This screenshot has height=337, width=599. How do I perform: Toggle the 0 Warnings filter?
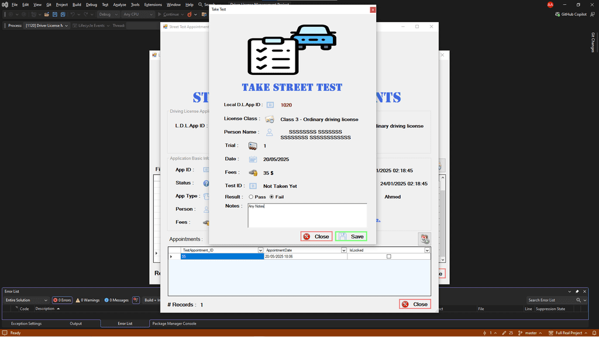click(88, 300)
